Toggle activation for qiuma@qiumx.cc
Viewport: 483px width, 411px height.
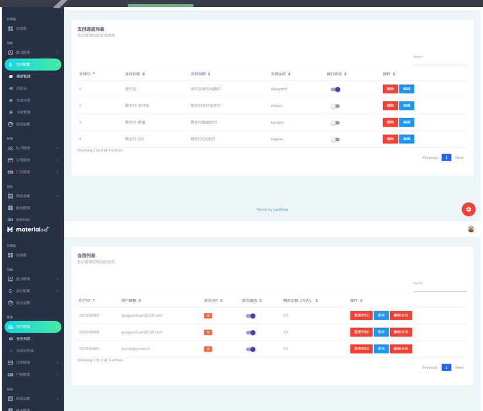[x=251, y=349]
